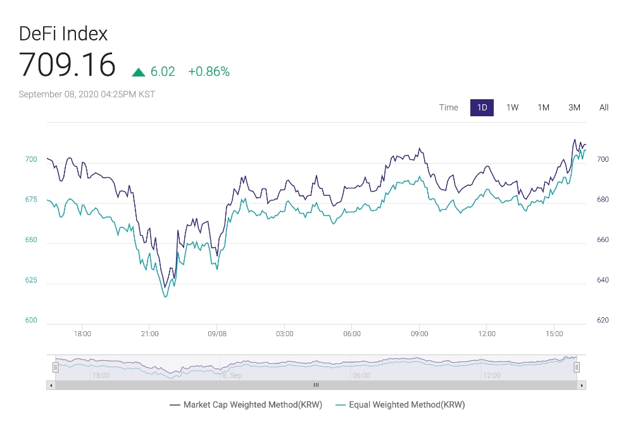Screen dimensions: 633x431
Task: Click the 09/08 date axis label
Action: coord(217,334)
